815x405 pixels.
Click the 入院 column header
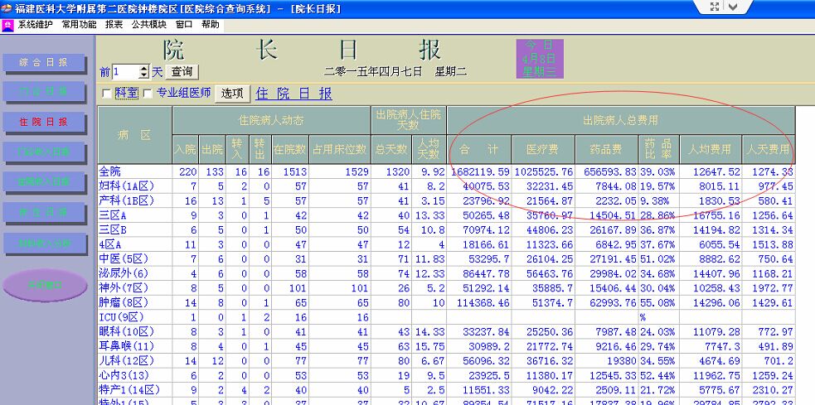tap(185, 150)
